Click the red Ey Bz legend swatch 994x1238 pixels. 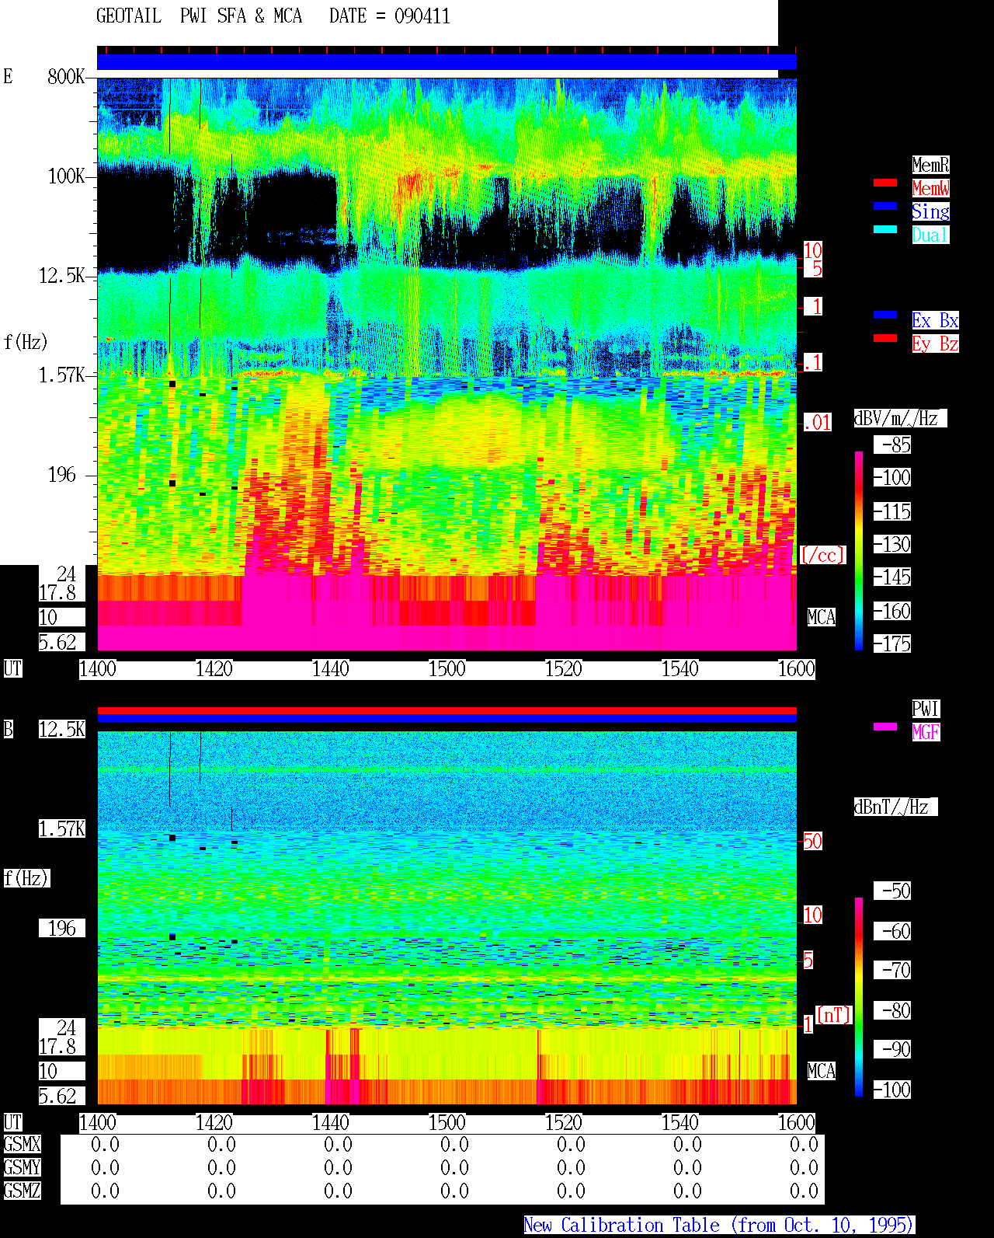885,338
